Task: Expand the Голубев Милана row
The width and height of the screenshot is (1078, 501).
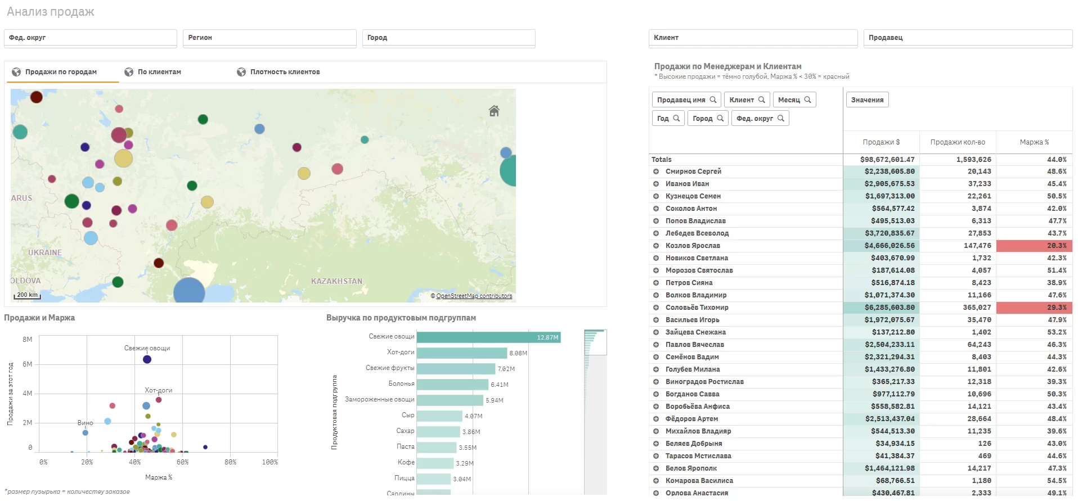Action: coord(656,369)
